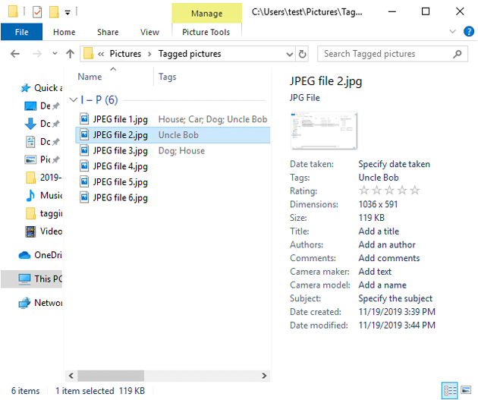The width and height of the screenshot is (478, 400).
Task: Open the Desktop pinned folder icon
Action: (x=30, y=106)
